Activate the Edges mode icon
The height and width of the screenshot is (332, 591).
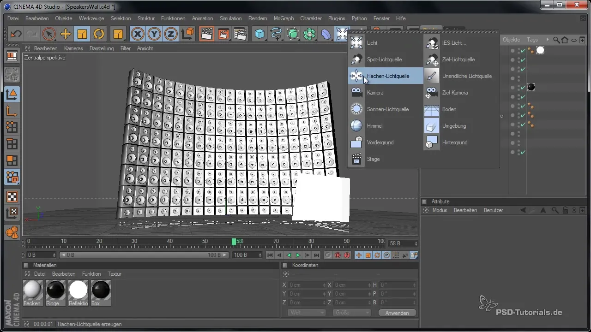pos(12,144)
